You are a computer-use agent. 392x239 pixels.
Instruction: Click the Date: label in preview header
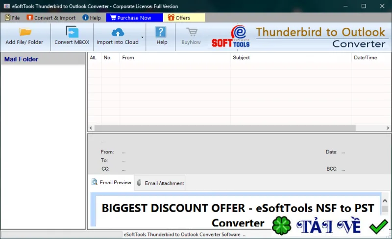(332, 152)
